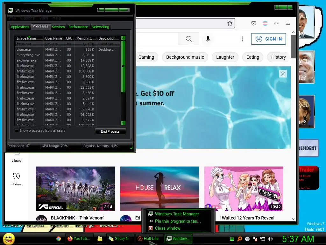Sort processes by User Name column
This screenshot has width=326, height=245.
coord(53,38)
